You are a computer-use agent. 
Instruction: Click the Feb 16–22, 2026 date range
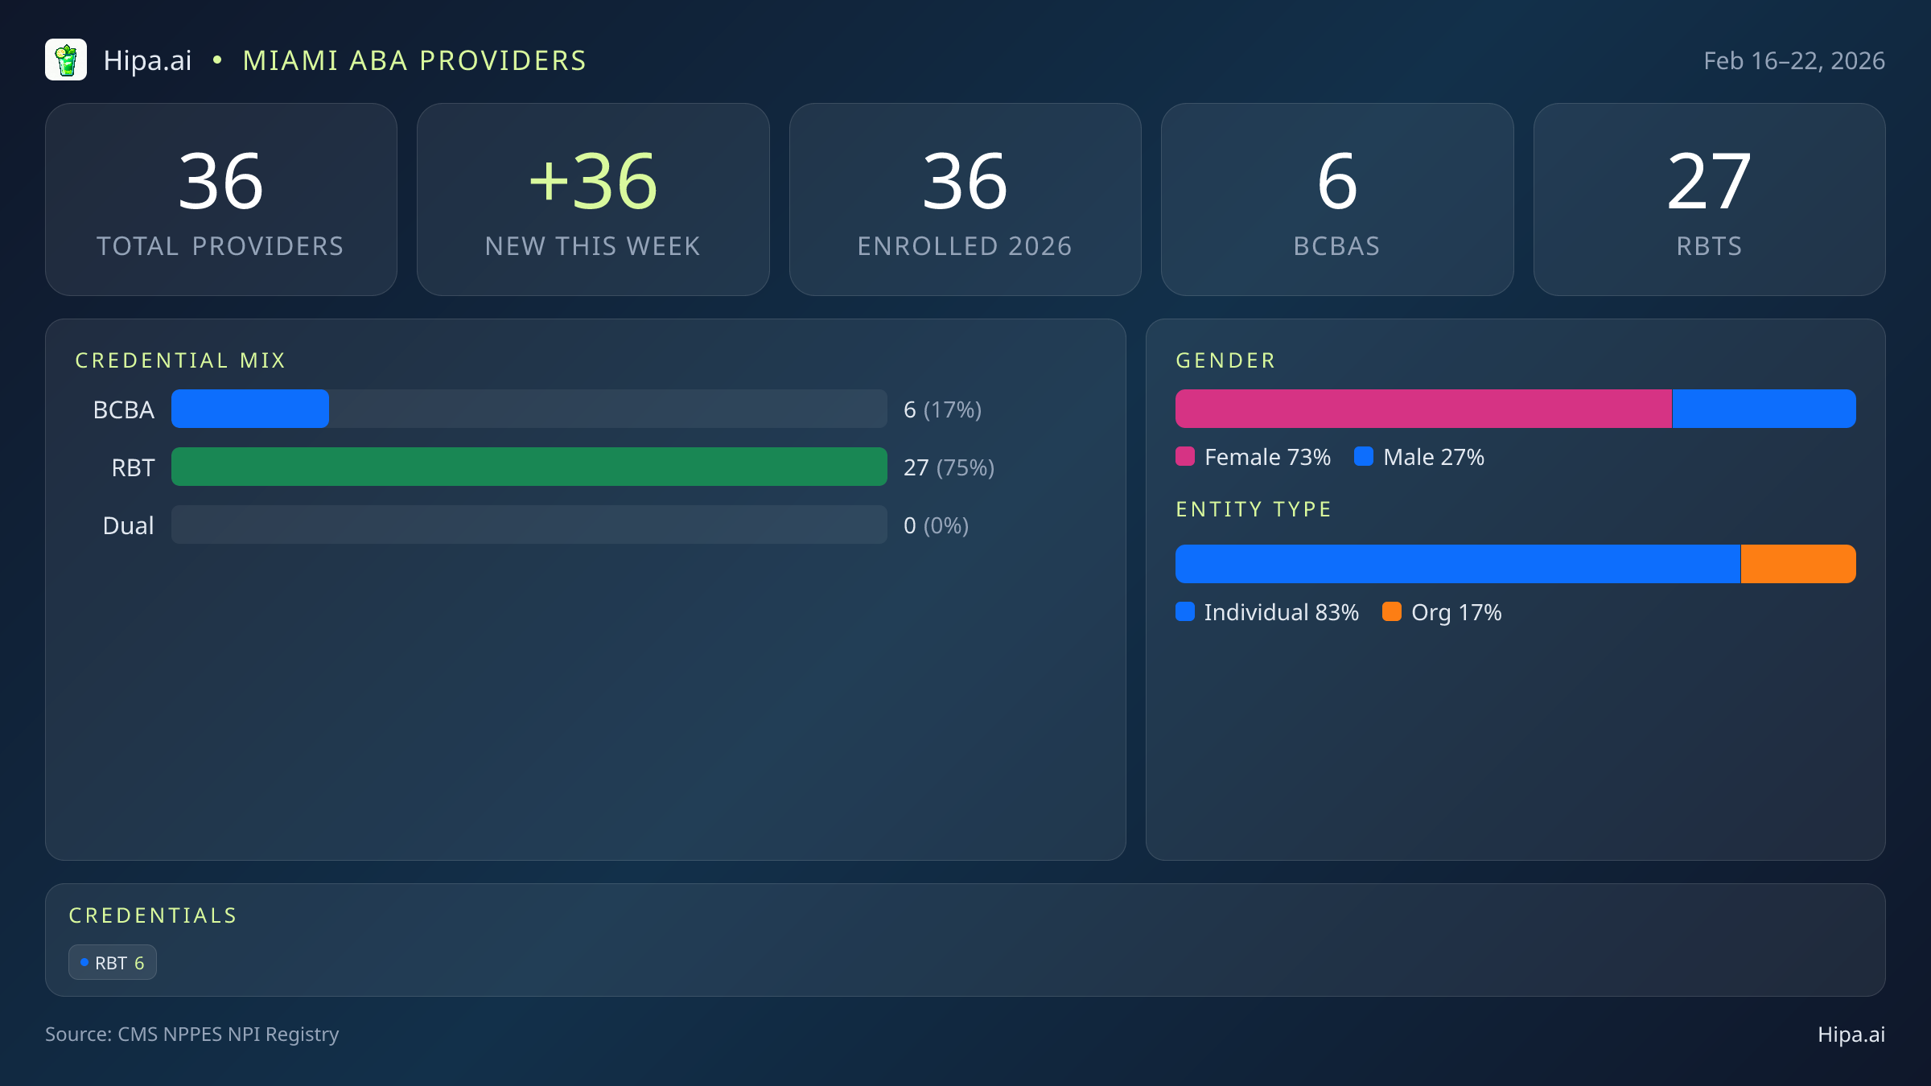1793,61
